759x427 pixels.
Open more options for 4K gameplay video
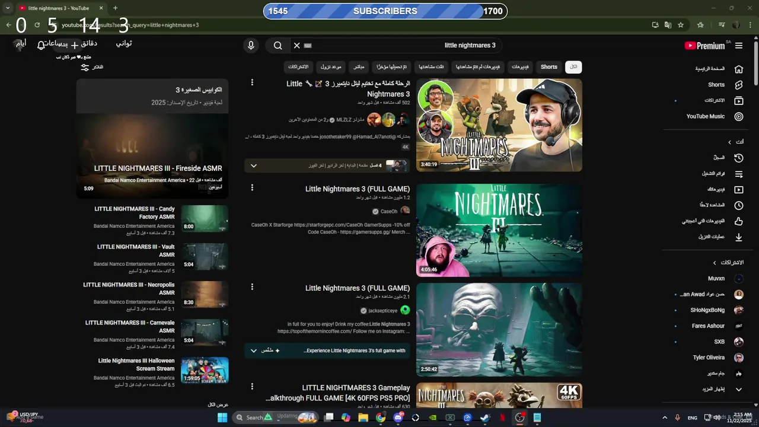[x=252, y=386]
